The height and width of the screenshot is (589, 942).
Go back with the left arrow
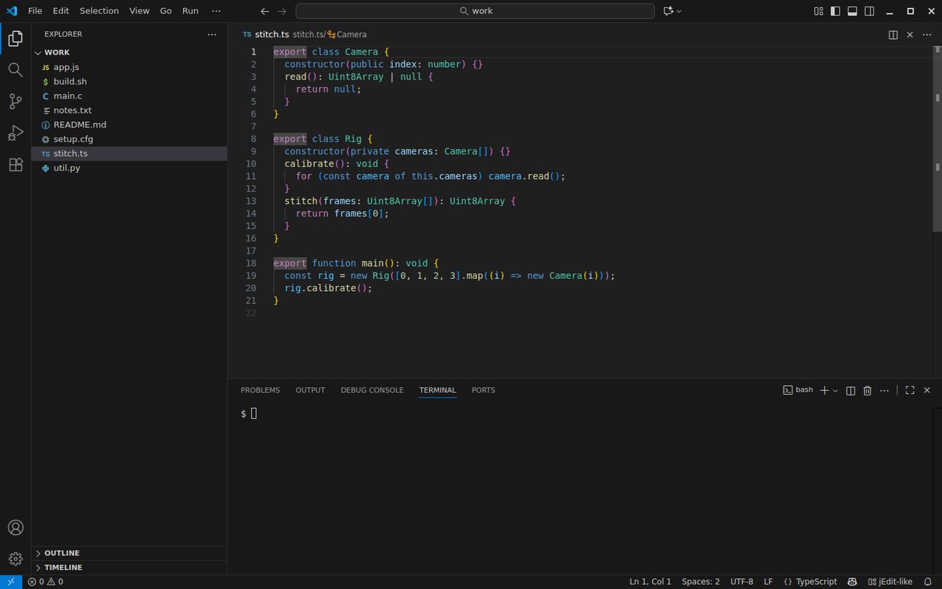(265, 11)
